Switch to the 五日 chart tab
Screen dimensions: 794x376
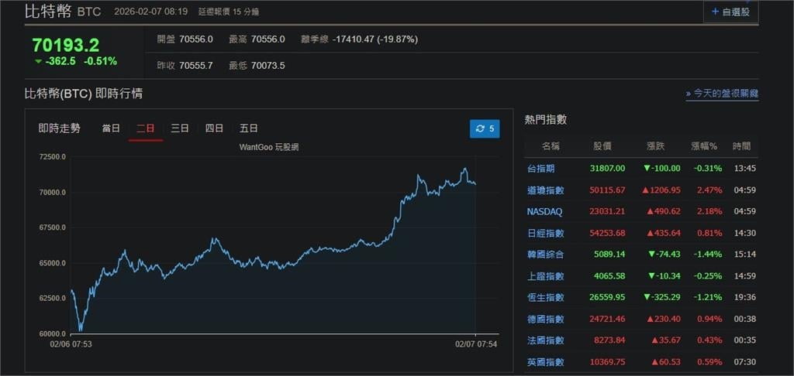pyautogui.click(x=249, y=128)
